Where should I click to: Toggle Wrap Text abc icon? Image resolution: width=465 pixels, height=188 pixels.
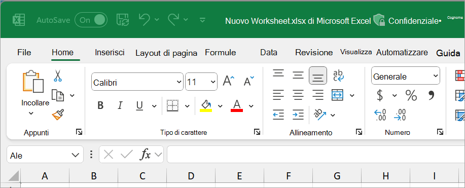click(x=338, y=76)
